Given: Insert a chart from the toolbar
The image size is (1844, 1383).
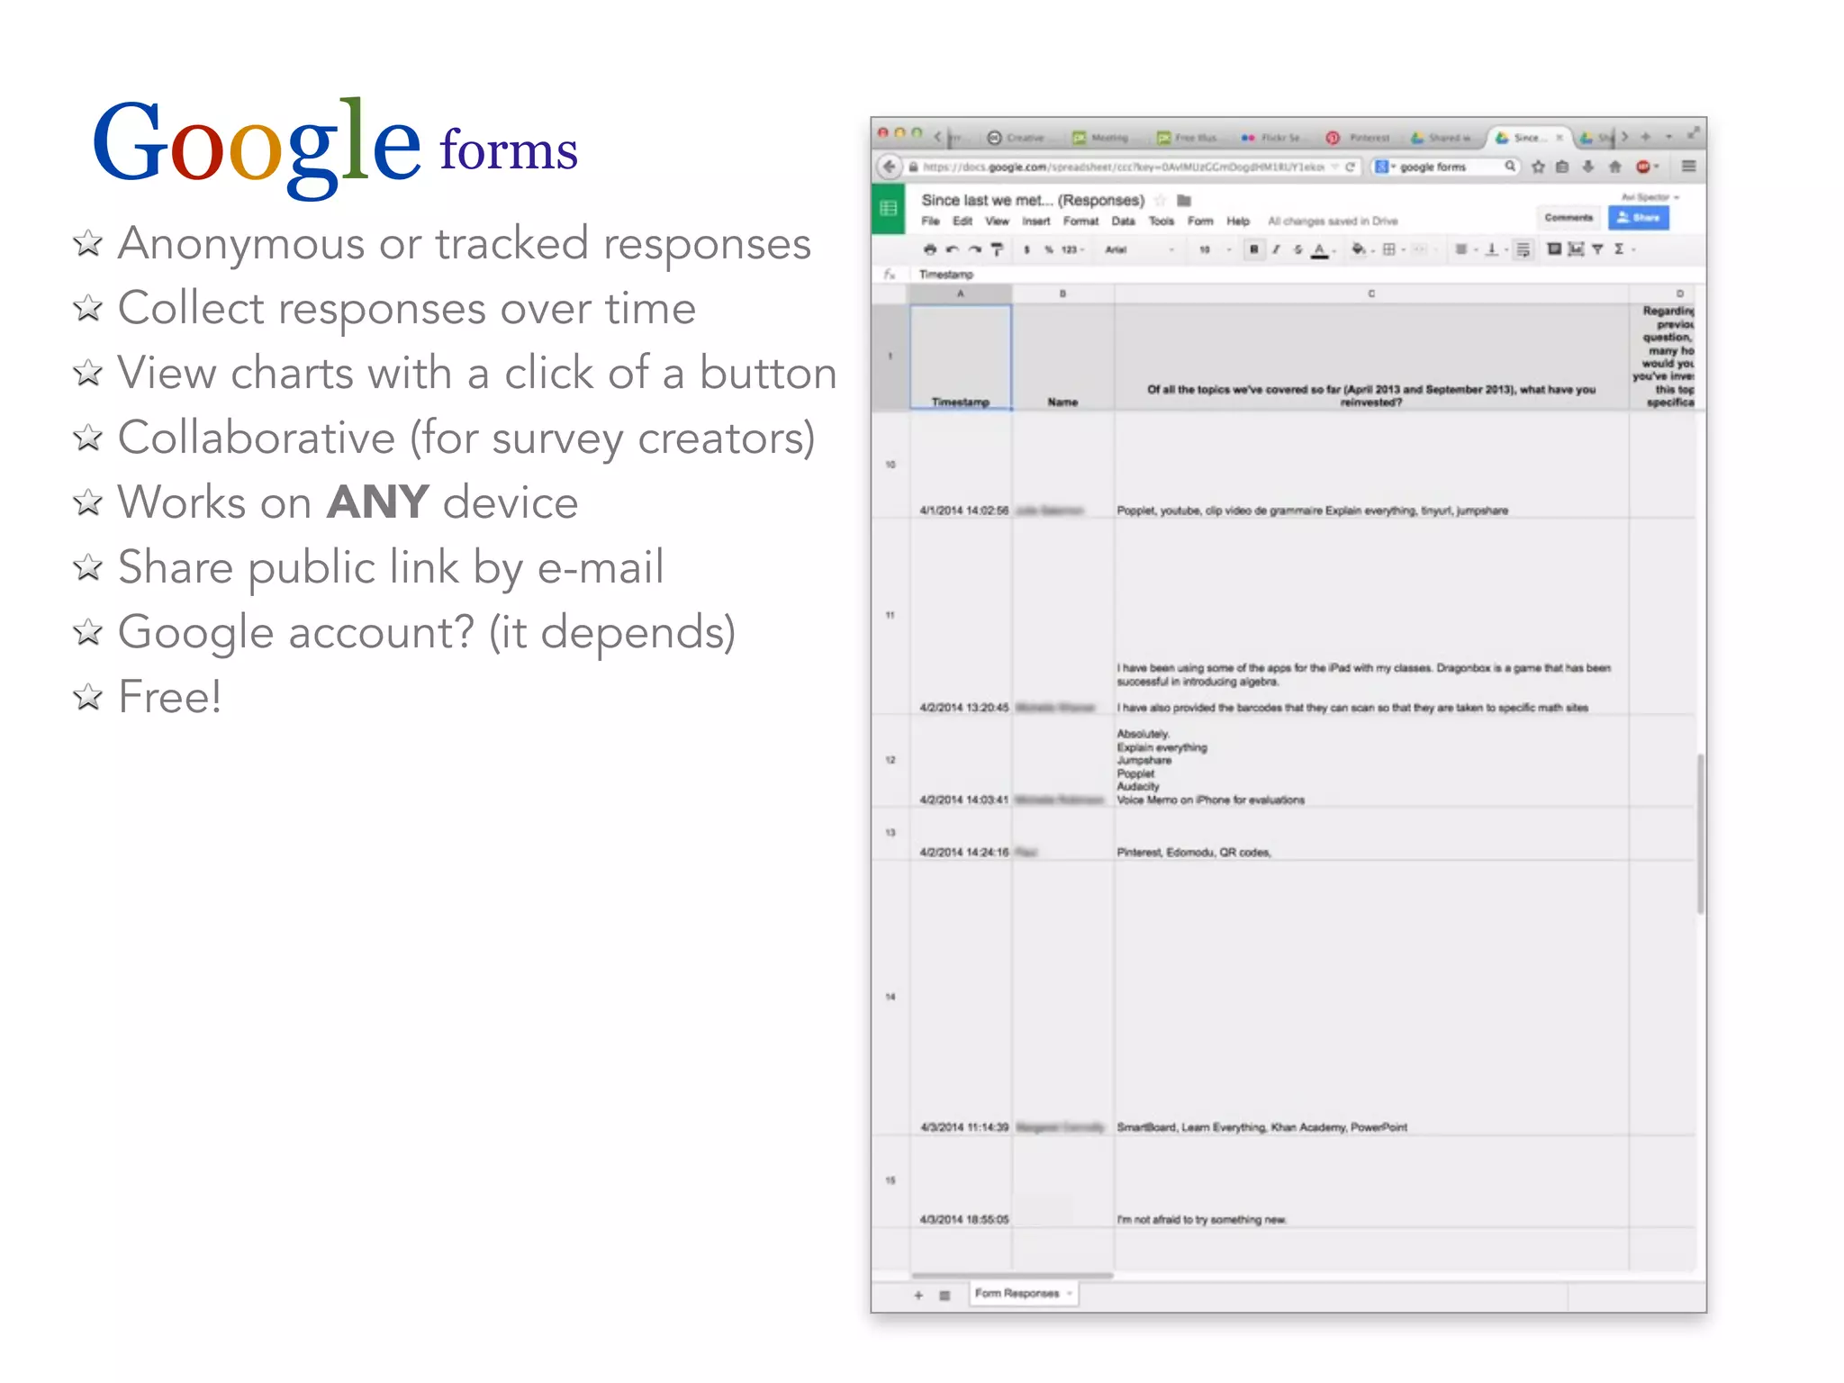Looking at the screenshot, I should click(1576, 249).
